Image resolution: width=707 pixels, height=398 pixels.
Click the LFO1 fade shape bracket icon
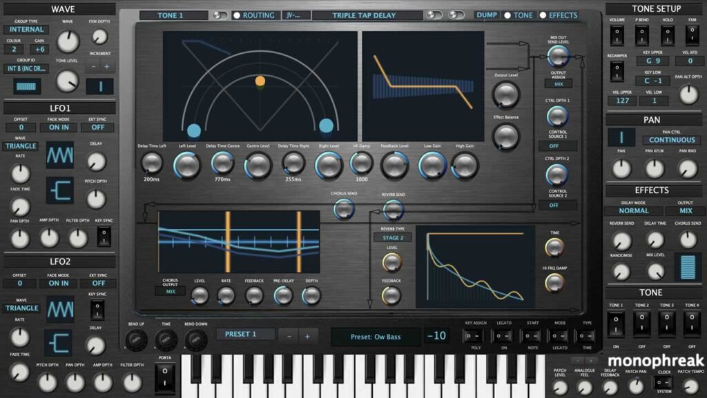tap(59, 190)
